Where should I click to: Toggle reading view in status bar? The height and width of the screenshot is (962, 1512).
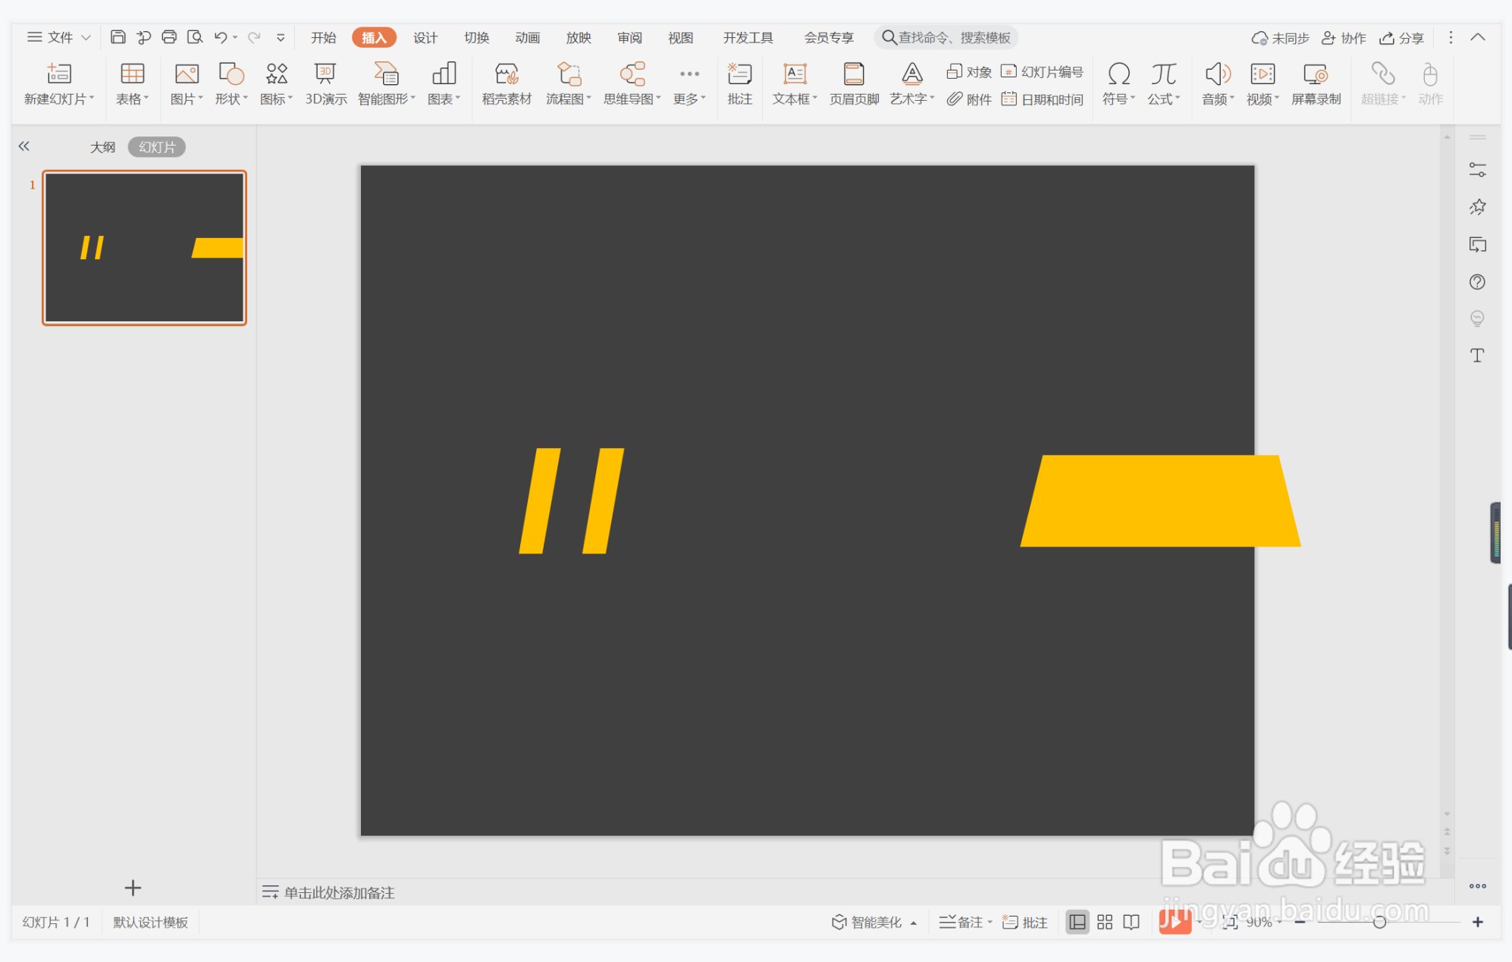(1131, 922)
